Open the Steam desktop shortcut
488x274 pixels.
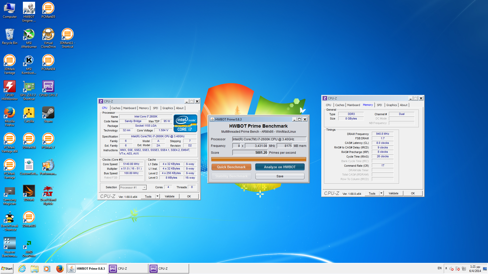pyautogui.click(x=48, y=115)
